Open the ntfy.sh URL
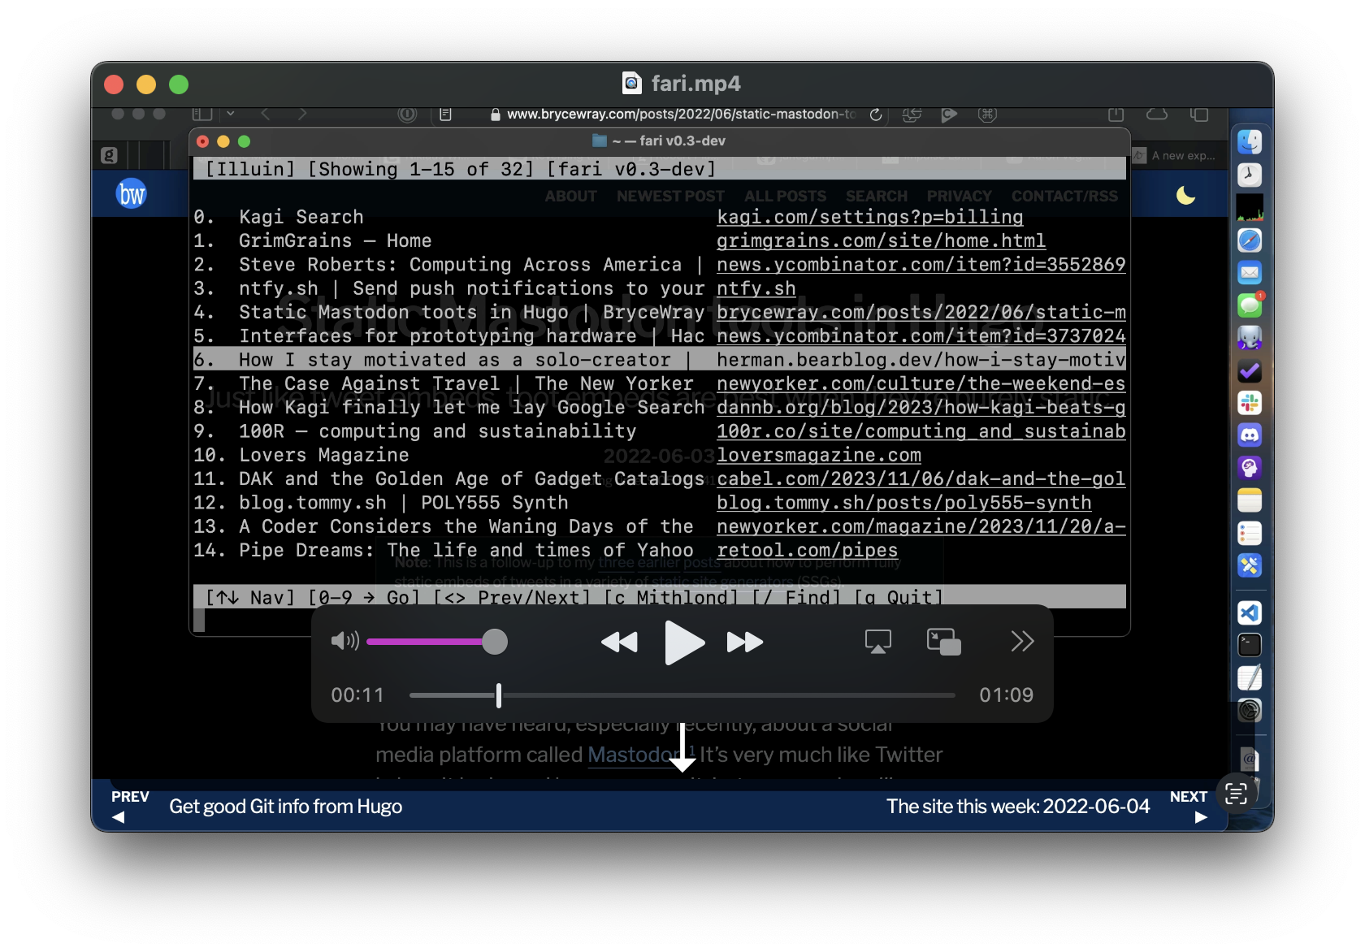The height and width of the screenshot is (952, 1365). coord(756,288)
